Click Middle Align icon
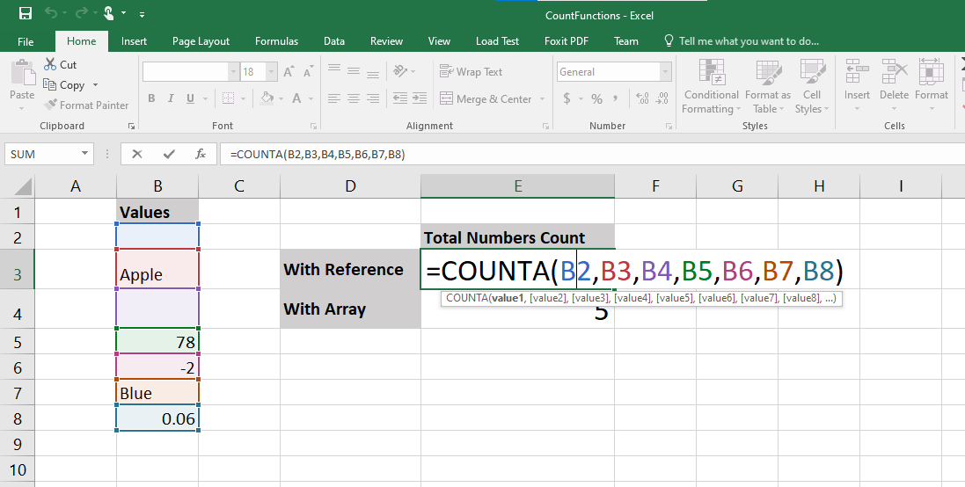The image size is (965, 487). 354,71
